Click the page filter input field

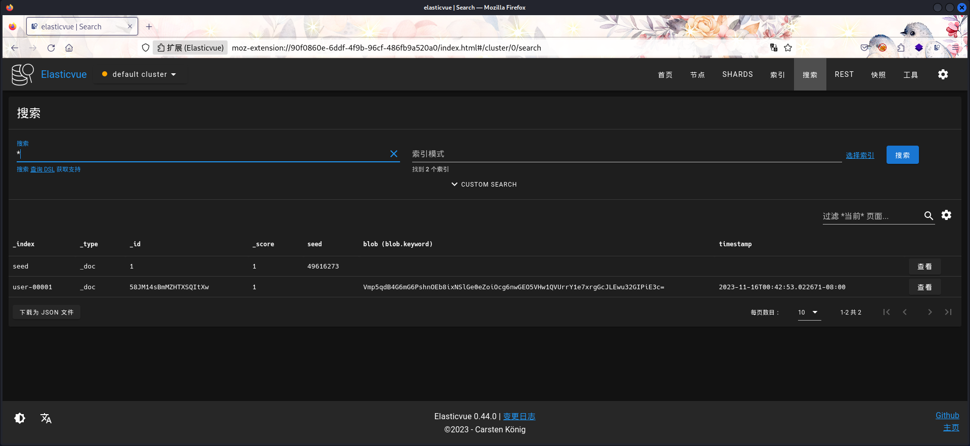(x=872, y=216)
